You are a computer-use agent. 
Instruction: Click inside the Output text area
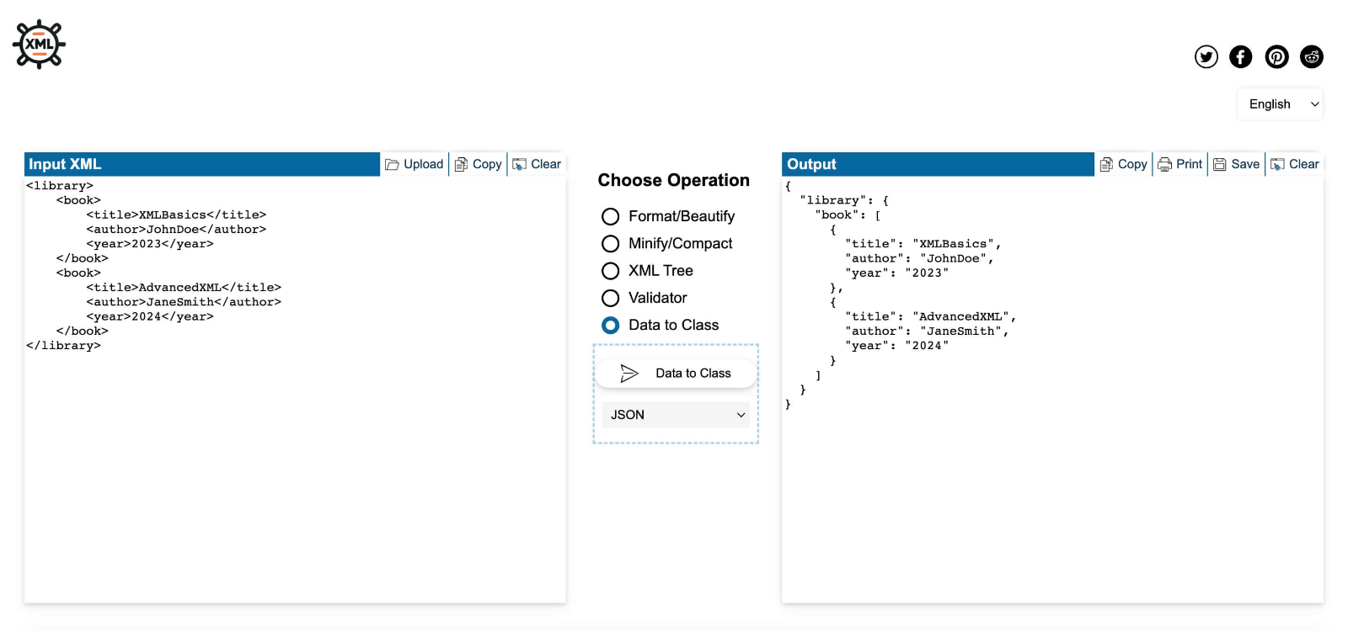1052,389
